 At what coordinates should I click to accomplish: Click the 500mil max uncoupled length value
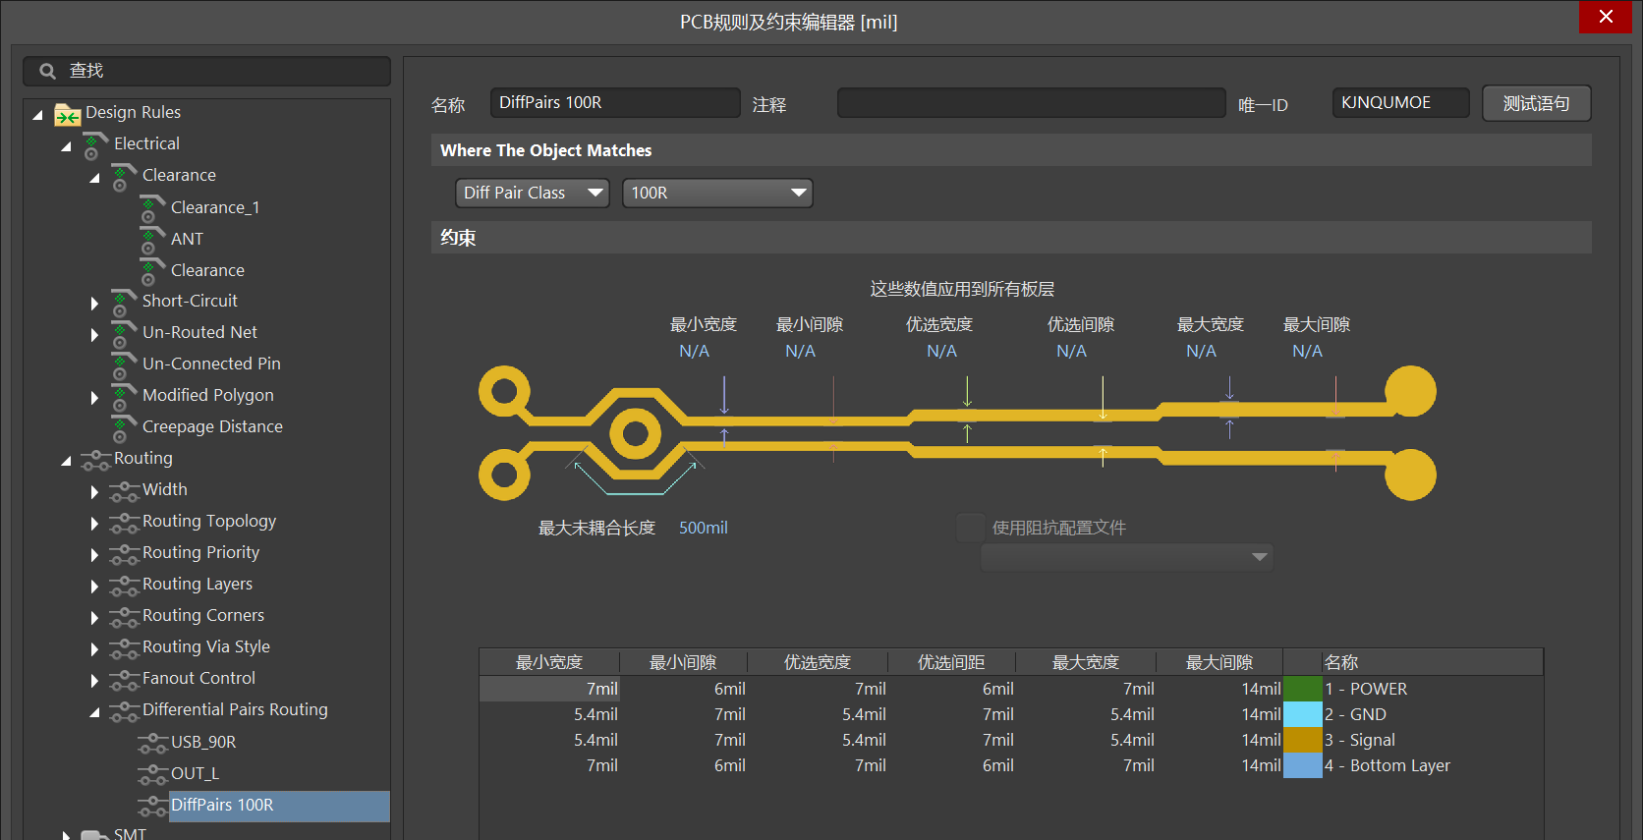[x=704, y=528]
